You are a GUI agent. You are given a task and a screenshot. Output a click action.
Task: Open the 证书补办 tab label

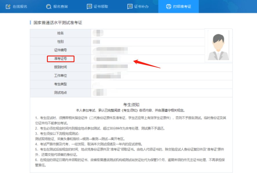[x=142, y=6]
